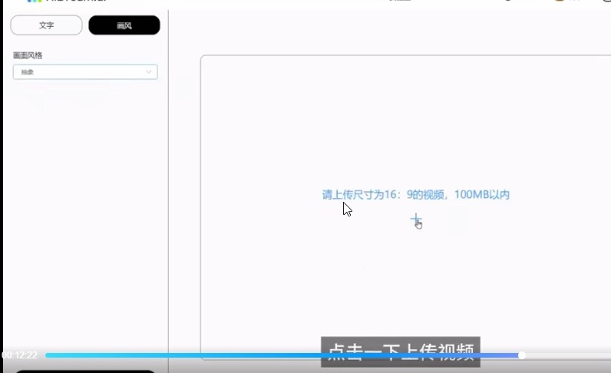Select the 画风 tab
The width and height of the screenshot is (611, 373).
coord(124,25)
